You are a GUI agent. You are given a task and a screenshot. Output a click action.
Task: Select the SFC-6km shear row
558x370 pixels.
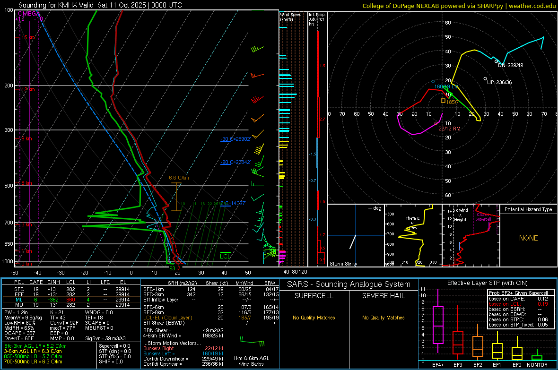pos(211,307)
